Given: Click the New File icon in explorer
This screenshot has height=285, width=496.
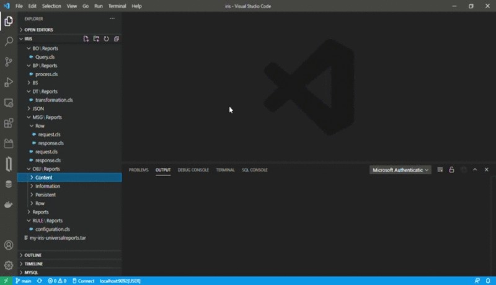Looking at the screenshot, I should pos(86,38).
